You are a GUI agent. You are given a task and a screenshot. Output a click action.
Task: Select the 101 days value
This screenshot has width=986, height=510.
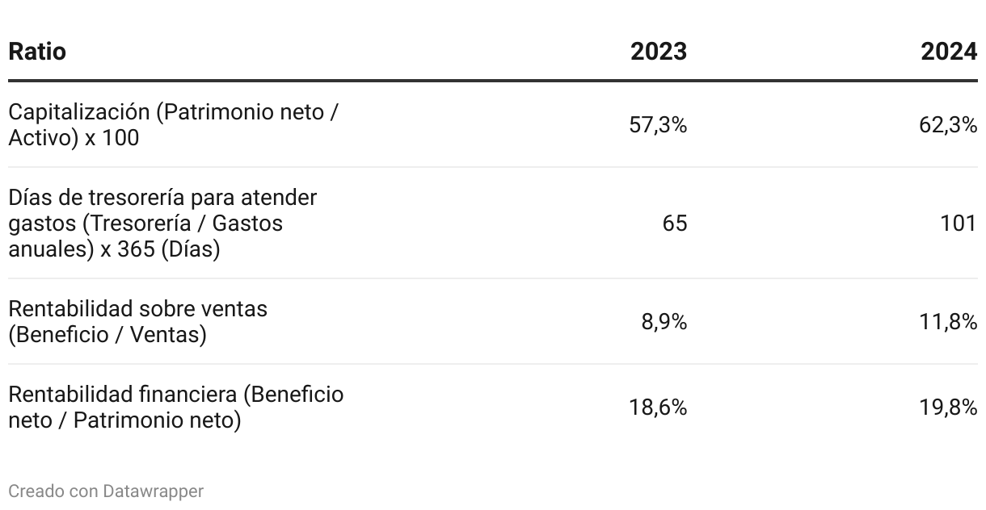959,223
